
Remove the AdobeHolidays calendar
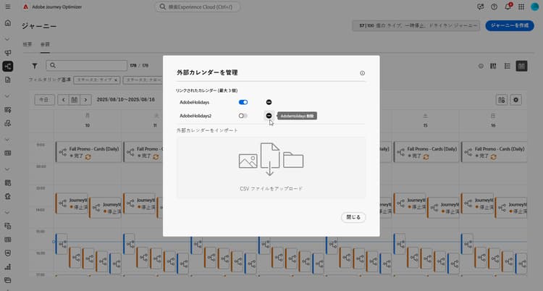click(x=269, y=102)
